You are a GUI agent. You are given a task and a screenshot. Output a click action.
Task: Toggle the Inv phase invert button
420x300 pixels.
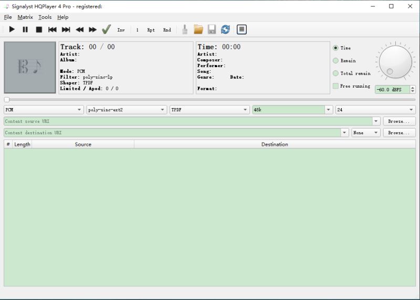click(x=121, y=30)
